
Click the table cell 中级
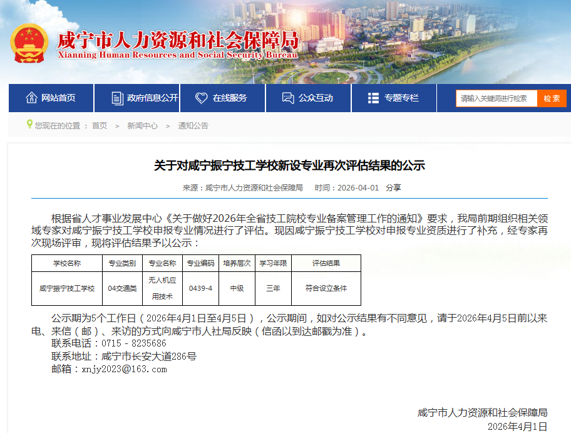(x=237, y=289)
